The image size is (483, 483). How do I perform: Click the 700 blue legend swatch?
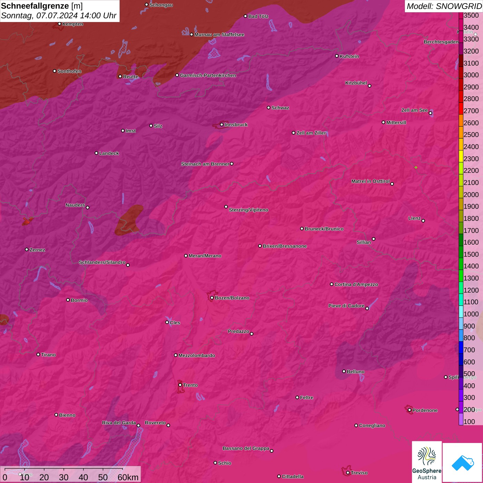[x=461, y=348]
